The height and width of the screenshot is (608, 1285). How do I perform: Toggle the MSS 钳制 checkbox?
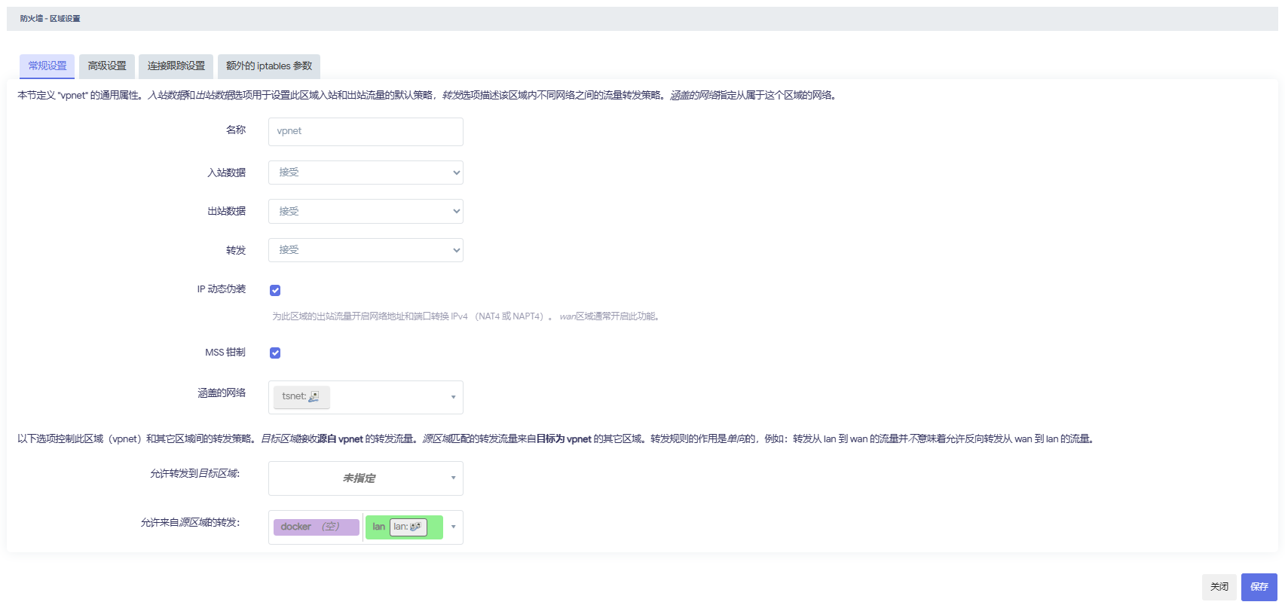pyautogui.click(x=275, y=353)
